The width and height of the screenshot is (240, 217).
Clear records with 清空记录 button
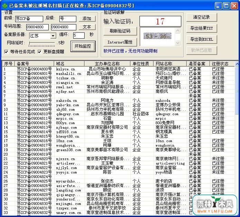[202, 17]
